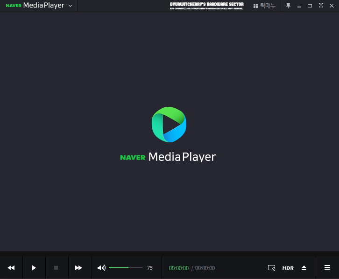This screenshot has height=279, width=339.
Task: Adjust the volume slider
Action: (x=126, y=267)
